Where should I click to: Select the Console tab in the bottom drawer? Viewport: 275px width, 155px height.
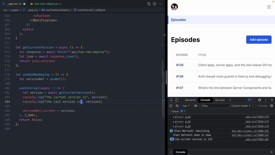180,152
